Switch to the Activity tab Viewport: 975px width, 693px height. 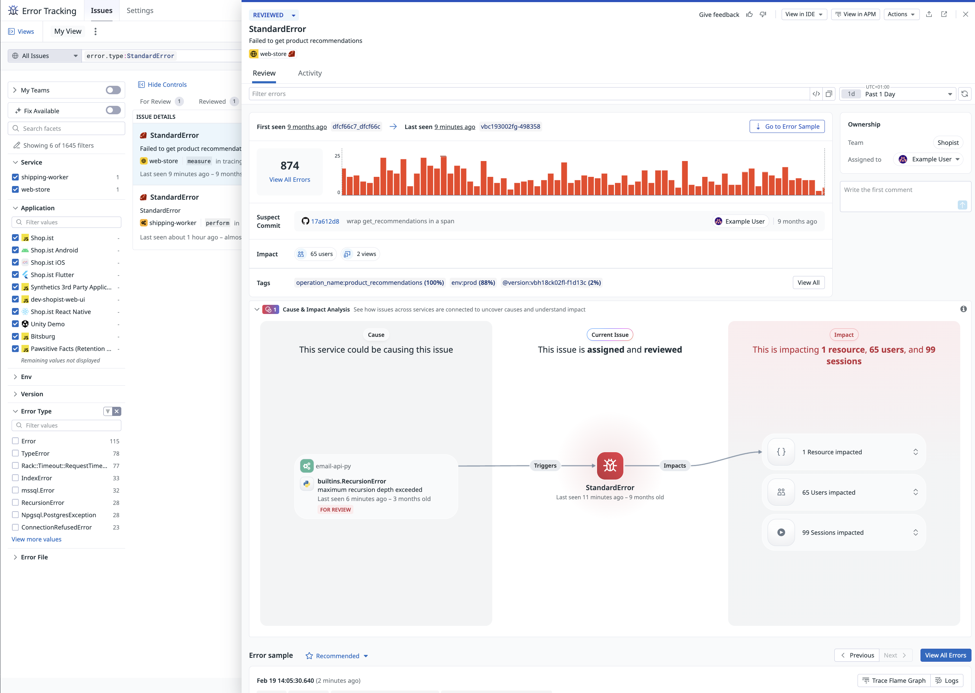coord(310,73)
